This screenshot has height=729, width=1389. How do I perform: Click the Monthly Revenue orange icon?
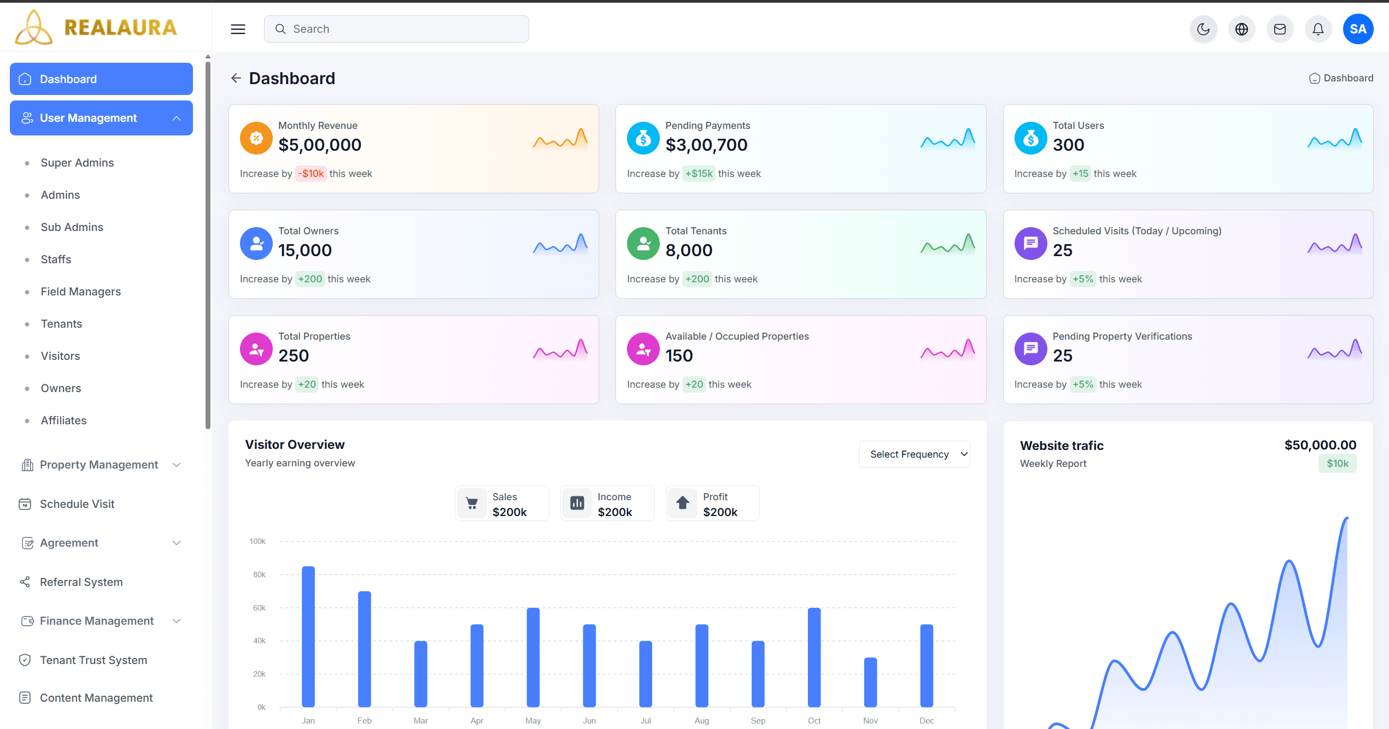pos(256,138)
